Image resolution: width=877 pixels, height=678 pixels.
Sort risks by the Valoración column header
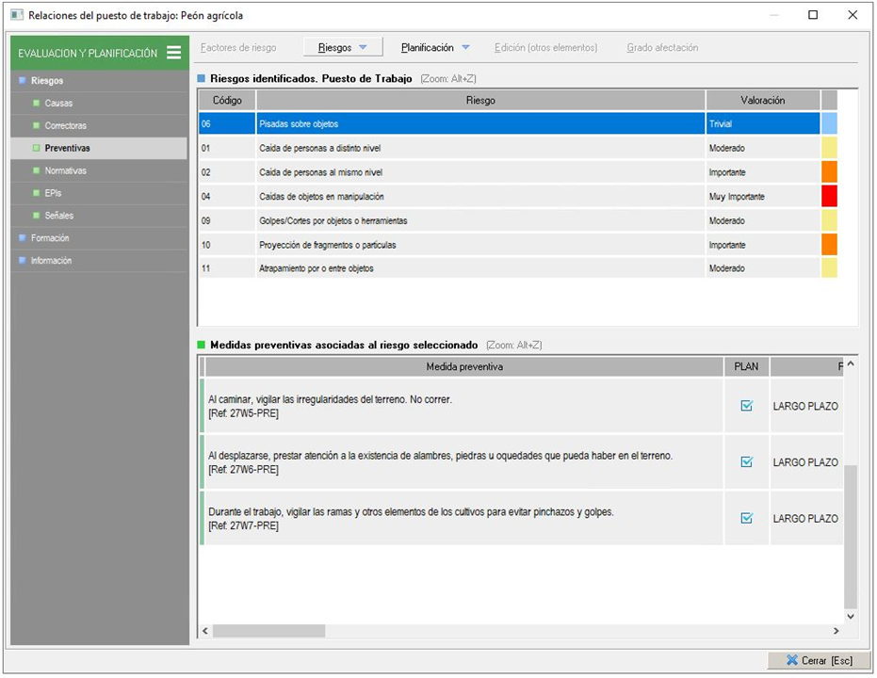coord(762,100)
